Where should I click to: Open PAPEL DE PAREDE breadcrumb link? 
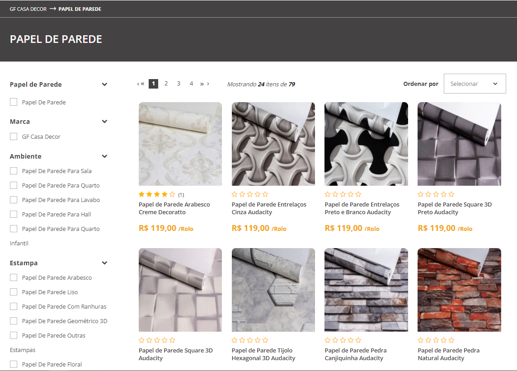(80, 9)
